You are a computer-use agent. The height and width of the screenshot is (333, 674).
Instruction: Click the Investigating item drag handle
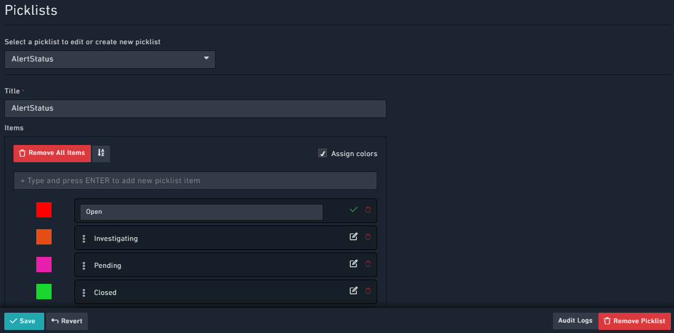click(84, 238)
